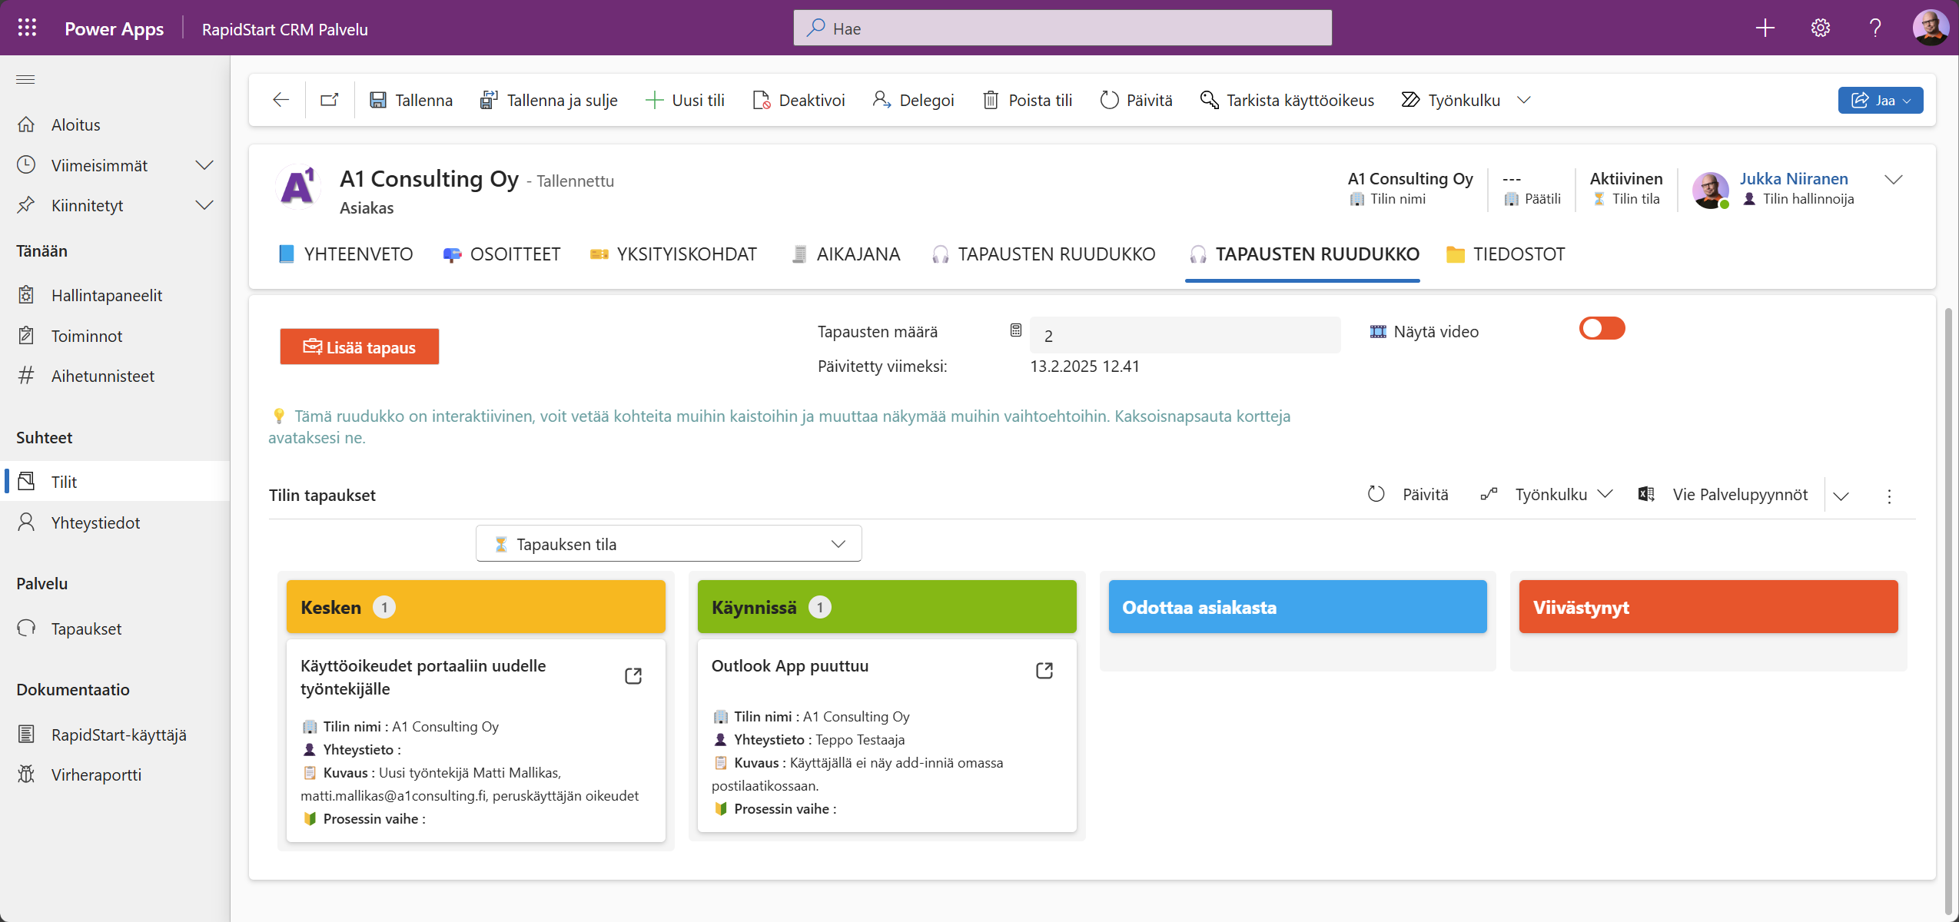Open Vie Palvelupyynnöt Excel export icon
Image resolution: width=1959 pixels, height=922 pixels.
1645,494
